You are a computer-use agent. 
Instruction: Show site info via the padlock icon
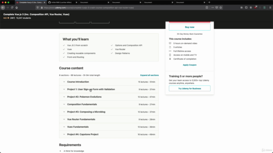point(42,8)
